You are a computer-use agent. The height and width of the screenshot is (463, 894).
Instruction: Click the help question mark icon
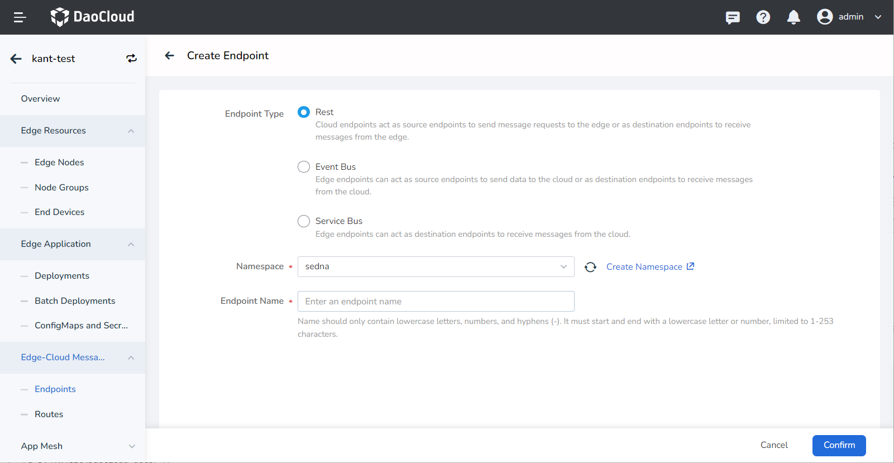763,17
